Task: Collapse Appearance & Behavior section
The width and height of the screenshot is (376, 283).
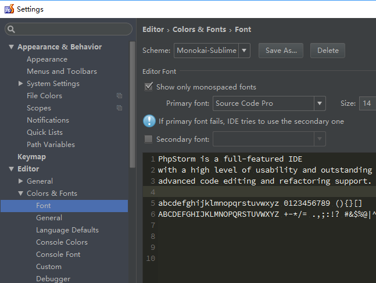Action: pos(11,46)
